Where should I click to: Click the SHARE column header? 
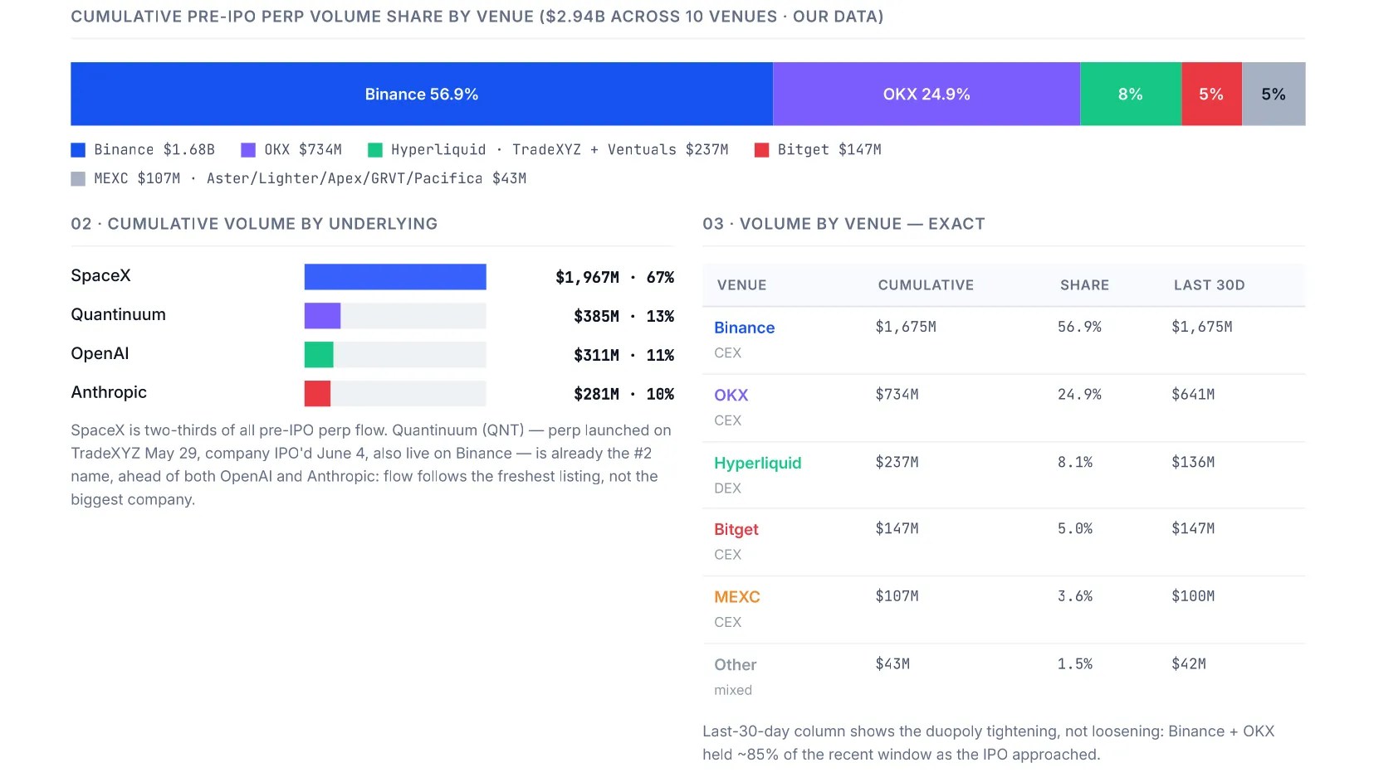pos(1084,285)
